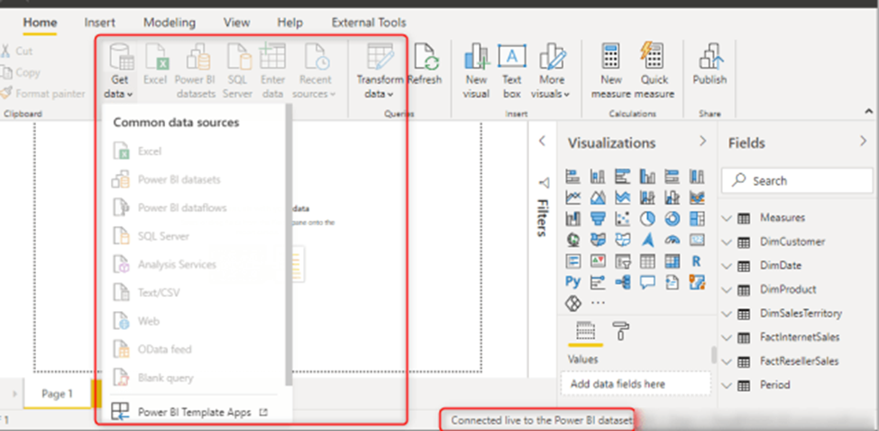Insert a Text box

[x=512, y=71]
